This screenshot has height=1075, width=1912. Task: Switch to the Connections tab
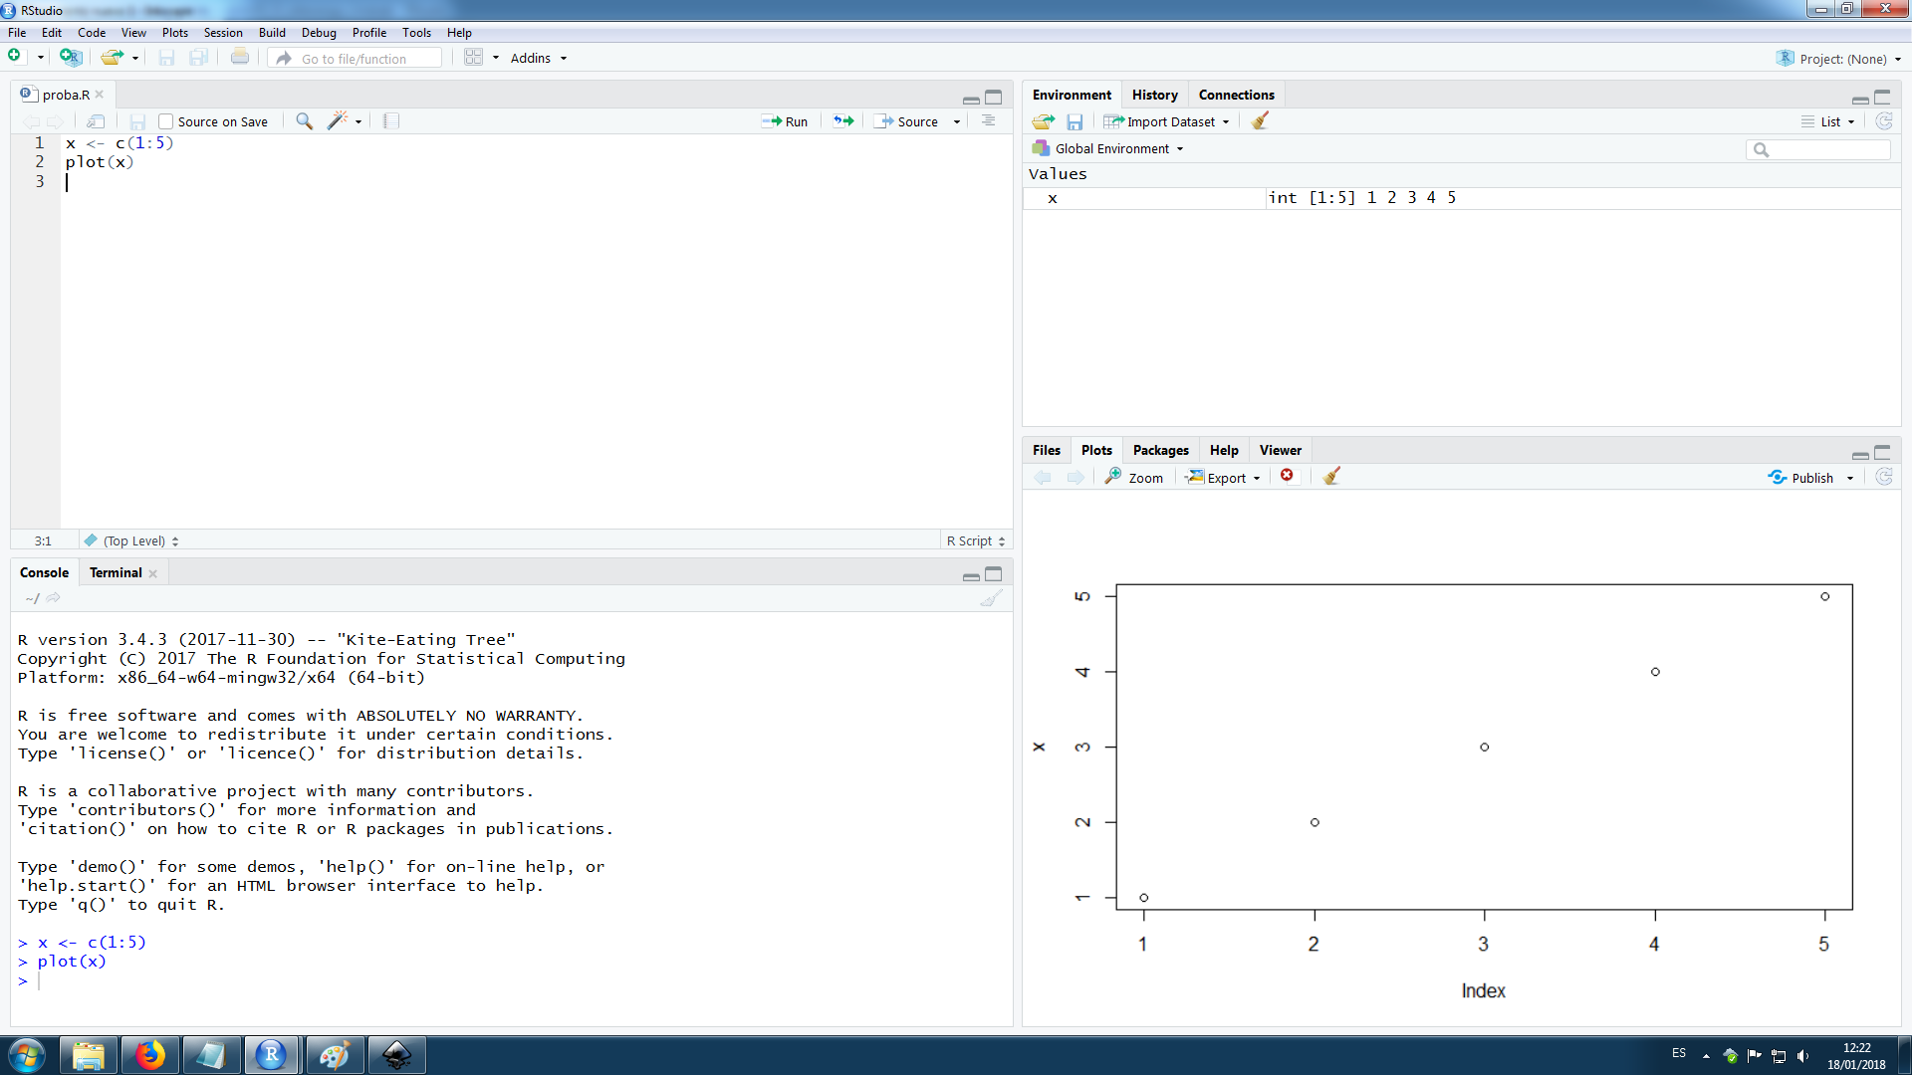pos(1236,95)
